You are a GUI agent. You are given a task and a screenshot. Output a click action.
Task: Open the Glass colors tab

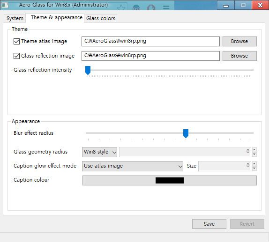point(101,18)
